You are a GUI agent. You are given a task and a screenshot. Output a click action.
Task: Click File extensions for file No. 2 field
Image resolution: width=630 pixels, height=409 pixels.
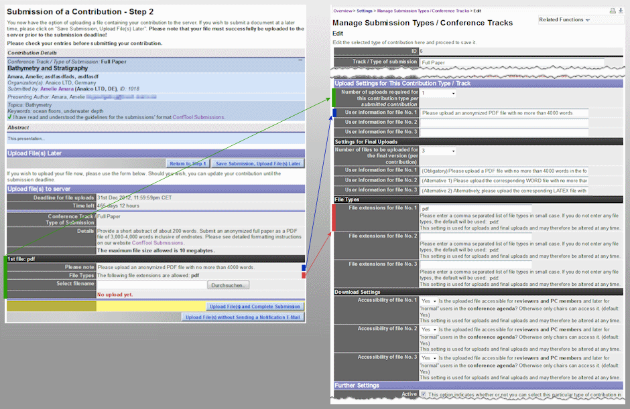coord(476,236)
